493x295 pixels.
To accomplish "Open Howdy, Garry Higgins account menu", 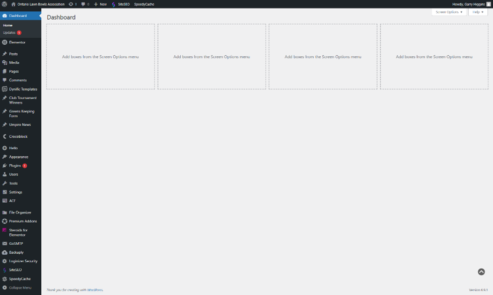I will pos(468,4).
